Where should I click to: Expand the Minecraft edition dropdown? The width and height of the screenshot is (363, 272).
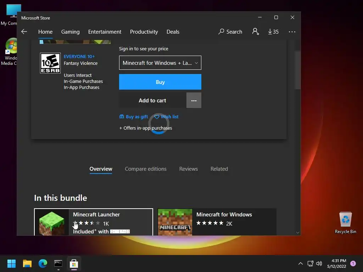[x=160, y=63]
